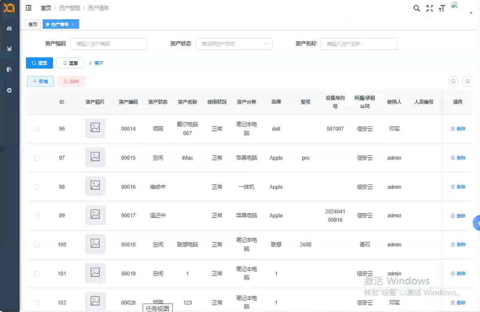Open the dashboard icon in the sidebar
480x312 pixels.
tap(9, 28)
